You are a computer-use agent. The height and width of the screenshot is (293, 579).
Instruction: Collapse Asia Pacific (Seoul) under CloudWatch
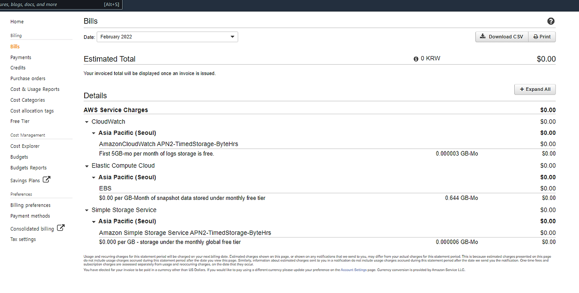94,133
